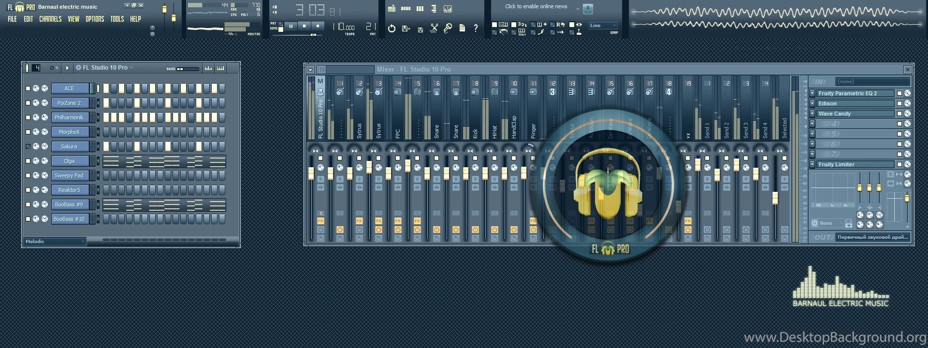
Task: Toggle mute for BooBass #10 channel
Action: coord(28,219)
